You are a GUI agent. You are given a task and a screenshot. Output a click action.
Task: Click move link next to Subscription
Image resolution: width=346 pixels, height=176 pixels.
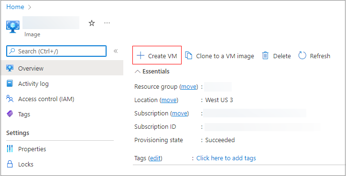pos(180,114)
